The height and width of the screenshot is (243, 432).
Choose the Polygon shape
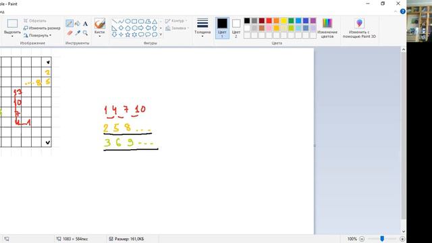[148, 21]
